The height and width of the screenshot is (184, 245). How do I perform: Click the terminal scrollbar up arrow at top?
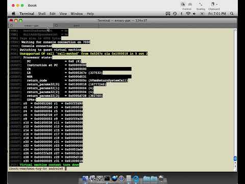(x=235, y=31)
